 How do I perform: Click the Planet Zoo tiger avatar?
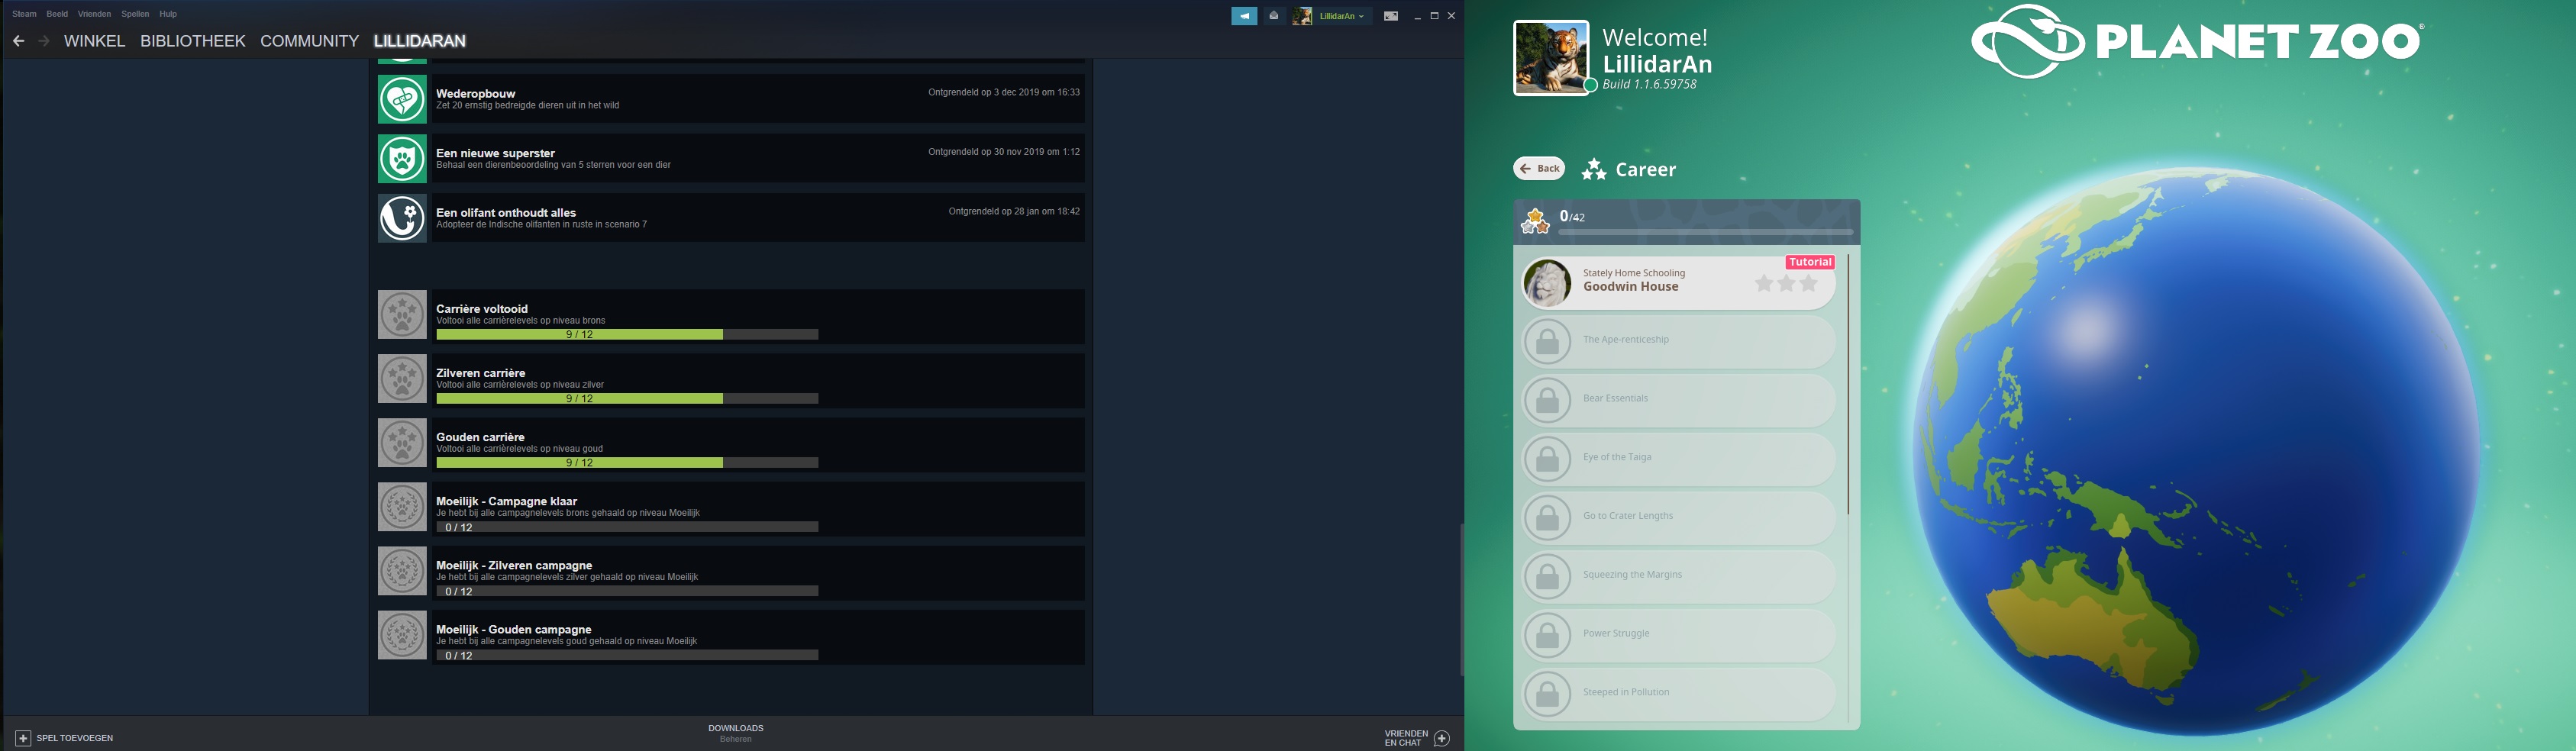click(x=1550, y=58)
